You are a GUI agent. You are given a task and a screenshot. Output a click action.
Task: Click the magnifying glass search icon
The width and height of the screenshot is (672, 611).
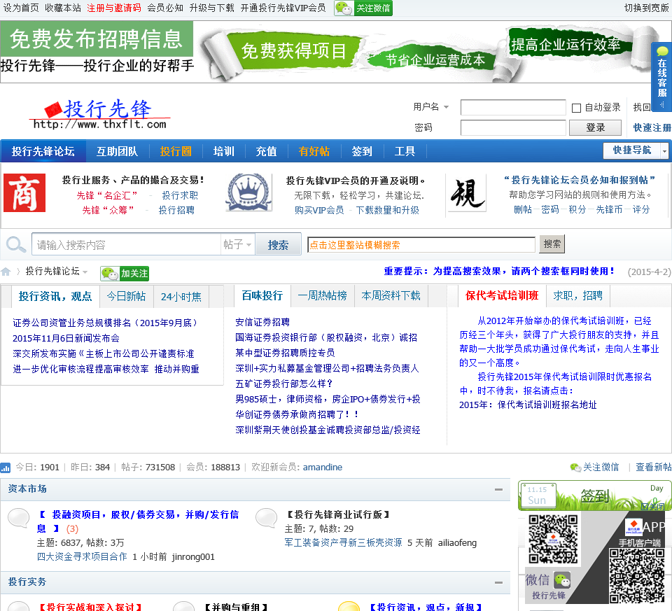click(16, 244)
